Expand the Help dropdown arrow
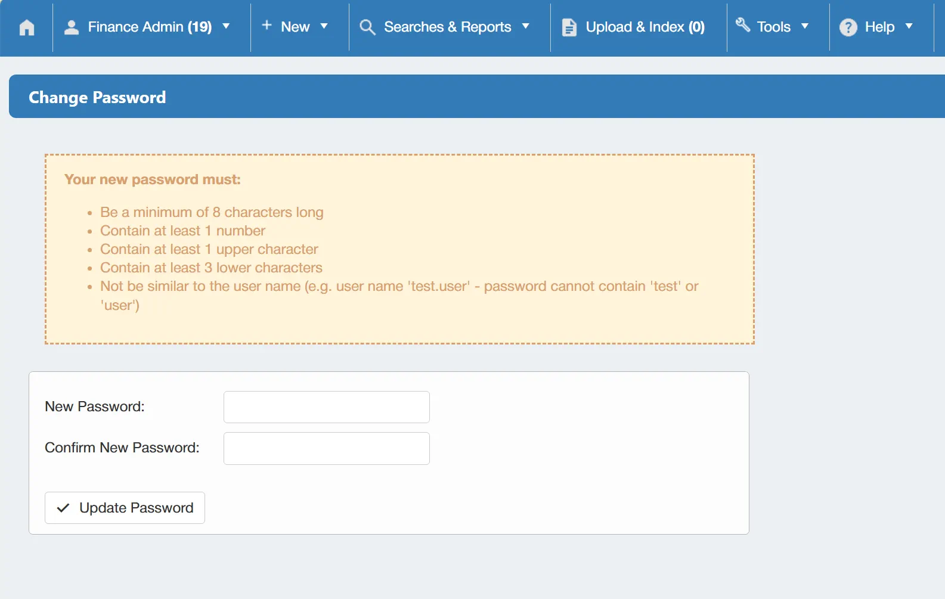945x599 pixels. tap(909, 26)
